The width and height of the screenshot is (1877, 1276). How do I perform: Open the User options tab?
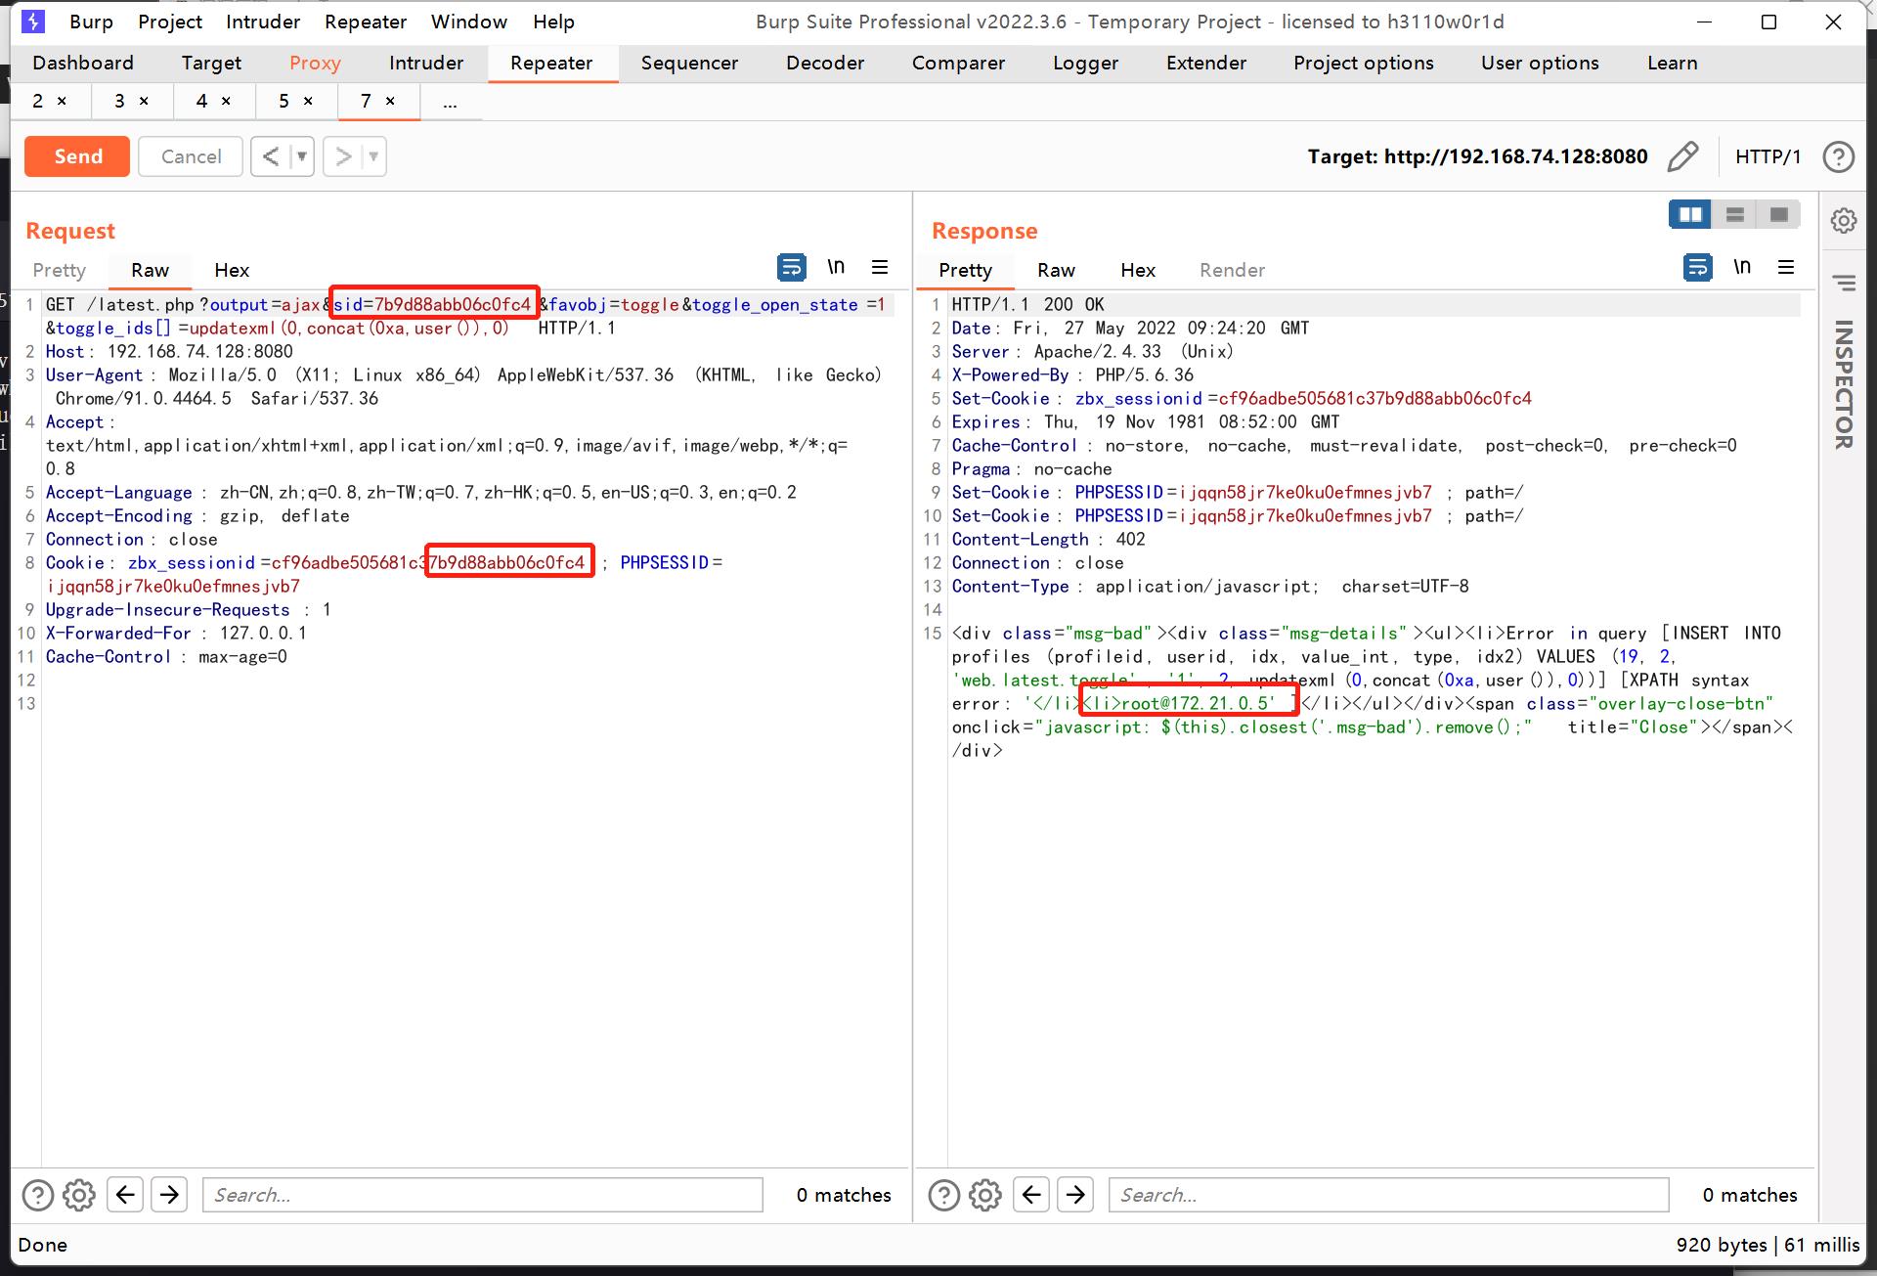[x=1540, y=63]
